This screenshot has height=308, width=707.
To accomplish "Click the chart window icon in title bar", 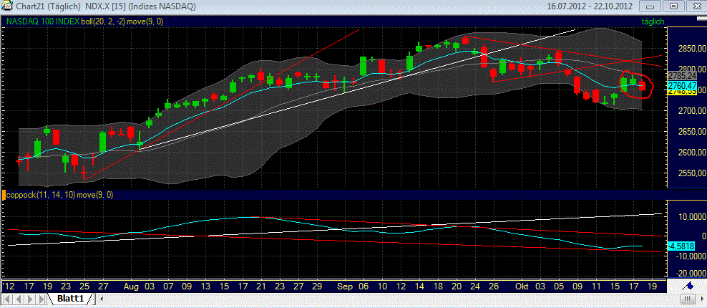I will point(6,6).
